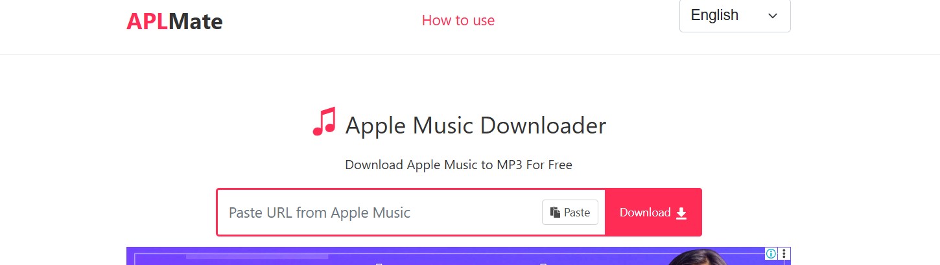The width and height of the screenshot is (940, 265).
Task: Open the English language dropdown
Action: point(734,16)
